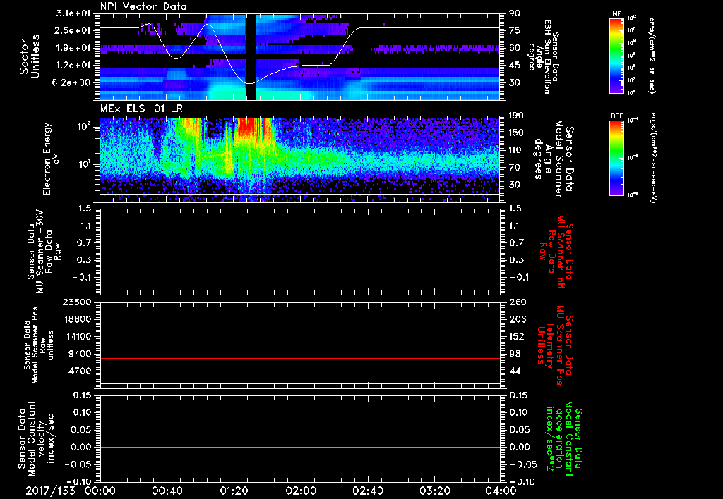The height and width of the screenshot is (499, 723).
Task: Click the red line in the MU Scanner +30V panel
Action: click(300, 273)
